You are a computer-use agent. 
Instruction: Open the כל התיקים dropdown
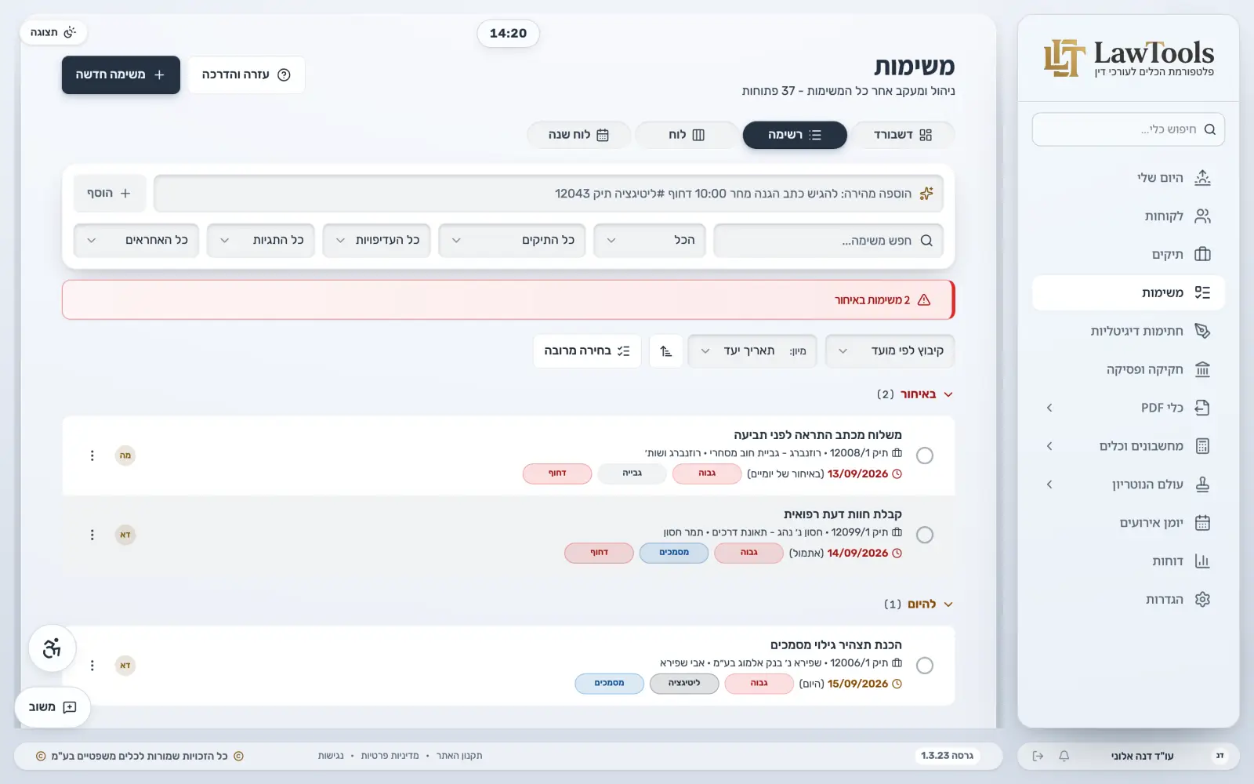pos(512,241)
